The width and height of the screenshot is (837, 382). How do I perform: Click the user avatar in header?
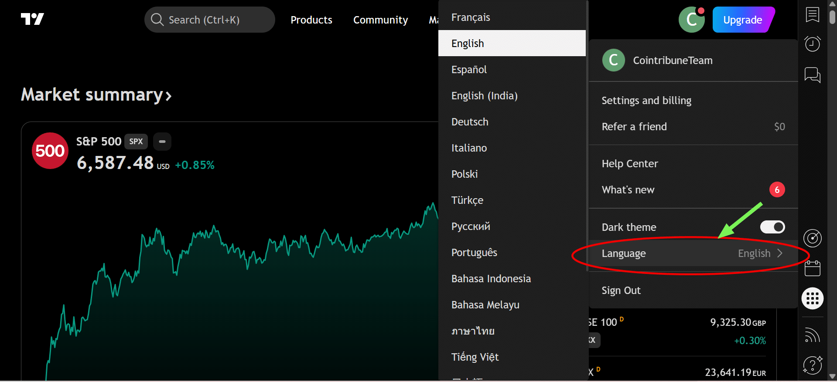click(691, 20)
